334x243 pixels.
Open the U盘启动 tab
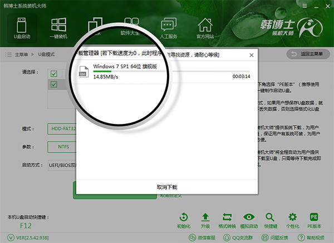click(22, 28)
